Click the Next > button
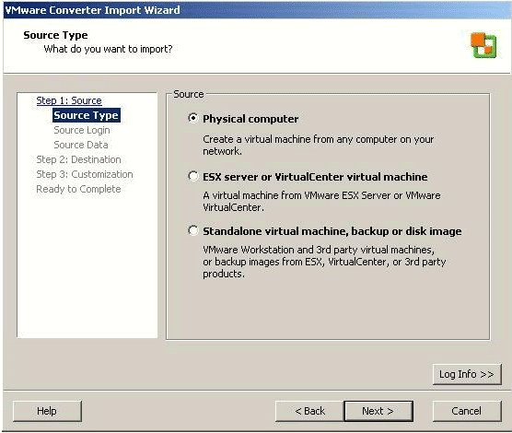The image size is (512, 433). (378, 411)
